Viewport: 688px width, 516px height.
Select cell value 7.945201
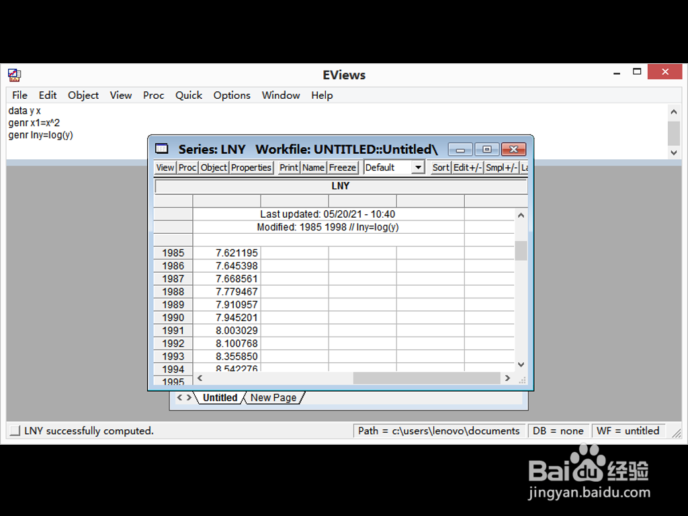click(227, 318)
